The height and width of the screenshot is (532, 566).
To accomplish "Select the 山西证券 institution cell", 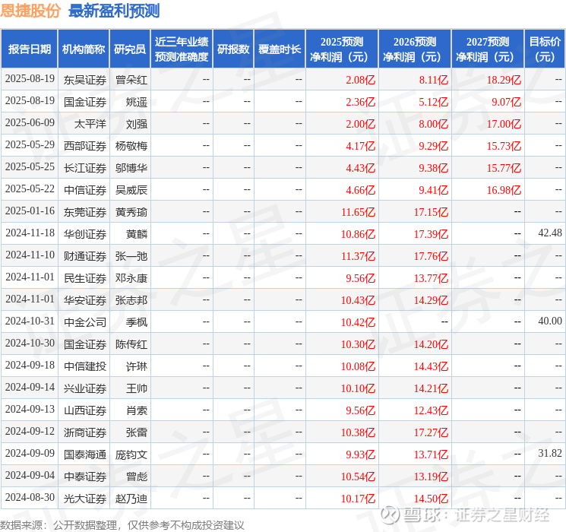I will [x=85, y=410].
